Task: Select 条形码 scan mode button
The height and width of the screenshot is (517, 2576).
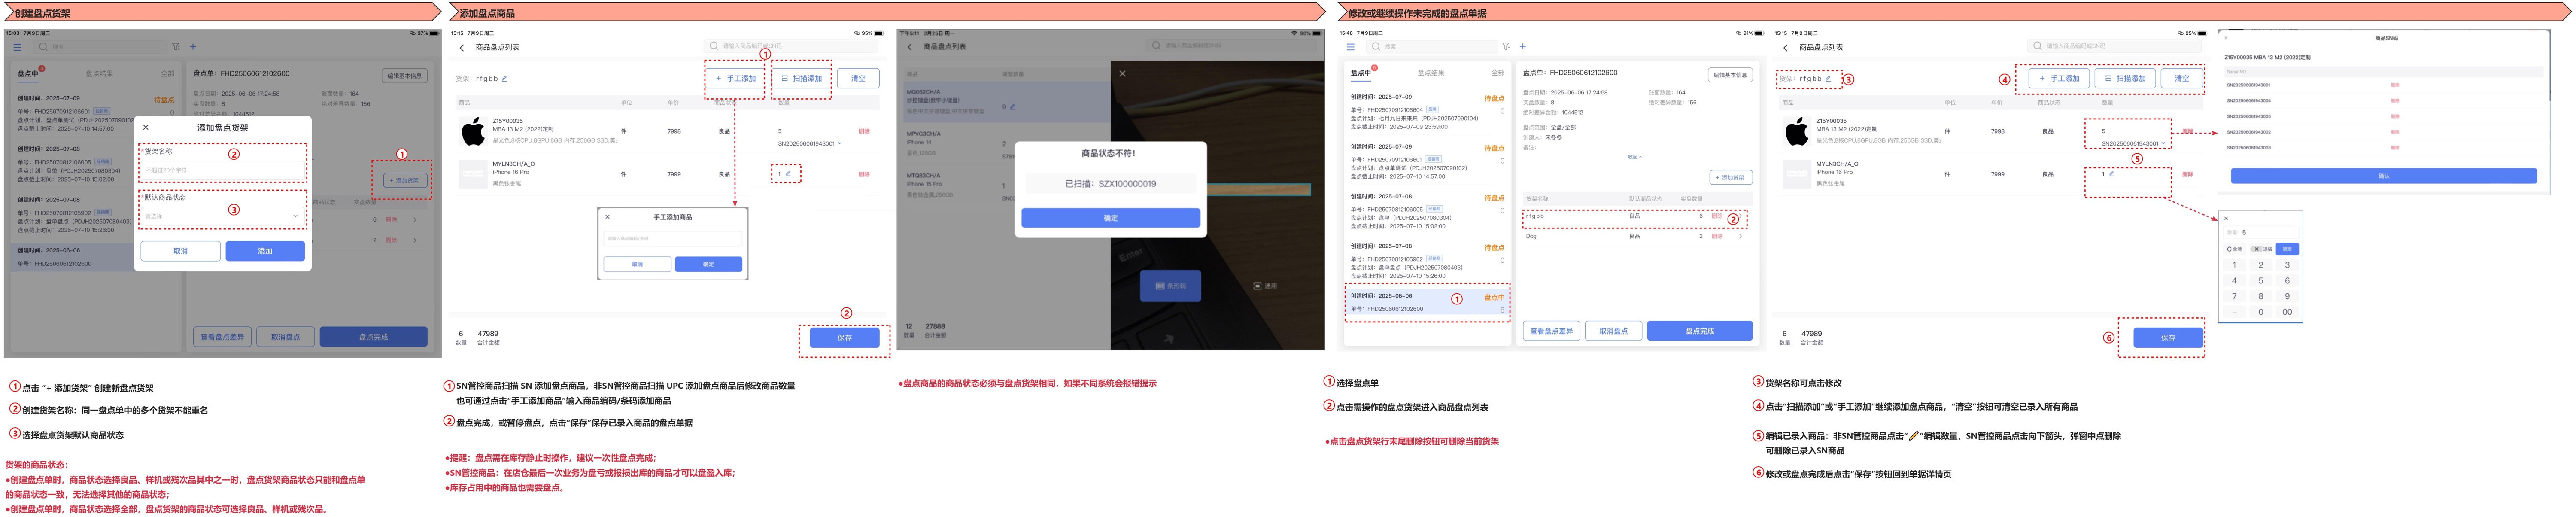Action: tap(1171, 286)
